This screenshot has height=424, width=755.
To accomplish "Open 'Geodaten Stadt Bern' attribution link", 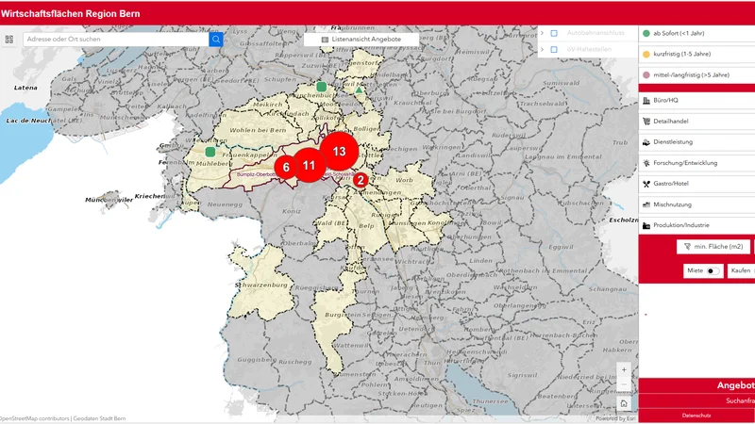I will [99, 418].
